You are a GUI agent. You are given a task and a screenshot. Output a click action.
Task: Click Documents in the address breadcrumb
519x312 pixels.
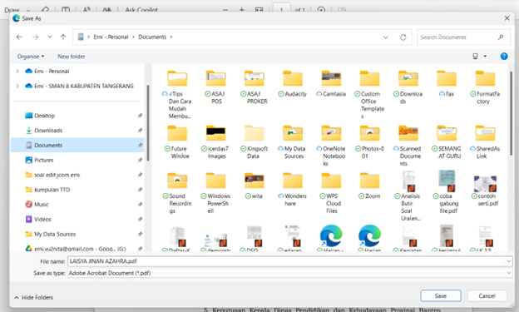pyautogui.click(x=152, y=37)
